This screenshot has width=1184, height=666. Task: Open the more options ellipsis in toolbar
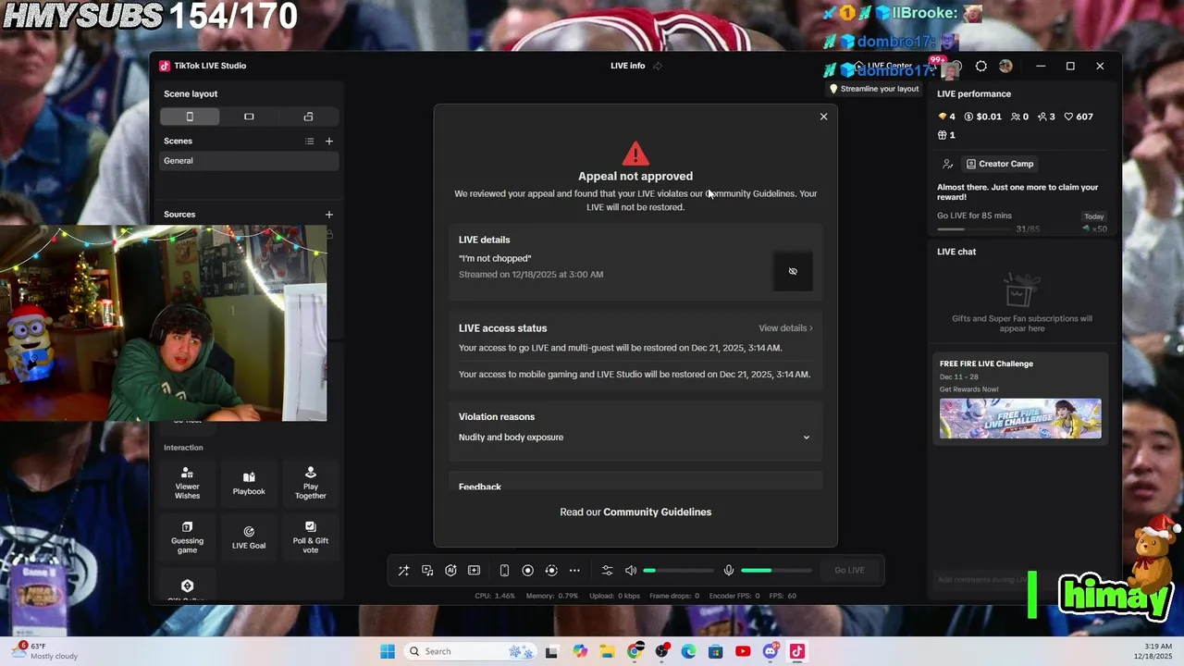(574, 571)
